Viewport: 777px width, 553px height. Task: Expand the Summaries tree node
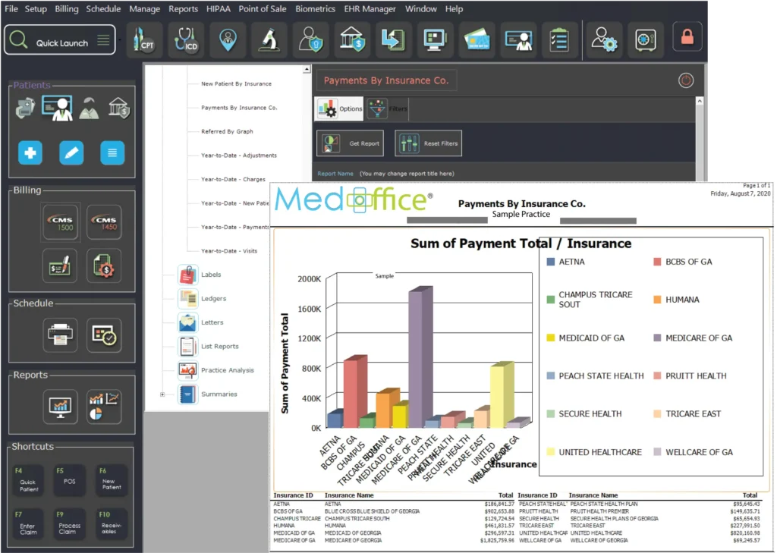point(162,394)
